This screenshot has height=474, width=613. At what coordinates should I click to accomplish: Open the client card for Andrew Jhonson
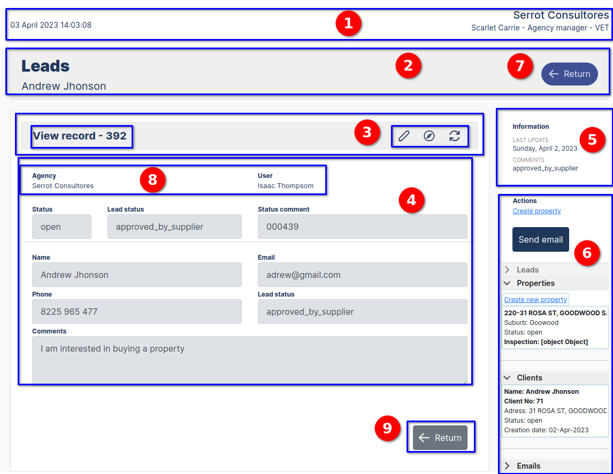coord(555,410)
